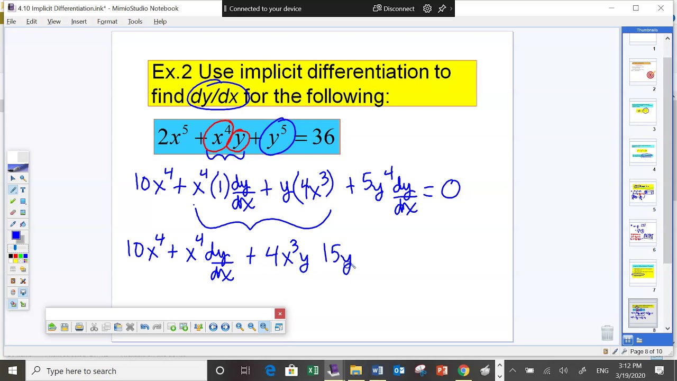Open the Insert menu

coord(79,22)
